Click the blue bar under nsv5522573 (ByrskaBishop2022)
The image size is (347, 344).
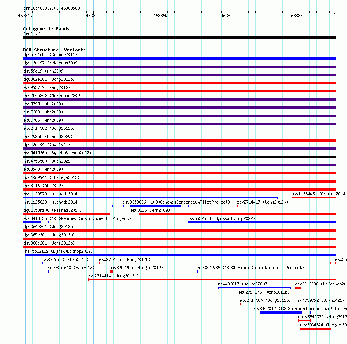coord(262,222)
